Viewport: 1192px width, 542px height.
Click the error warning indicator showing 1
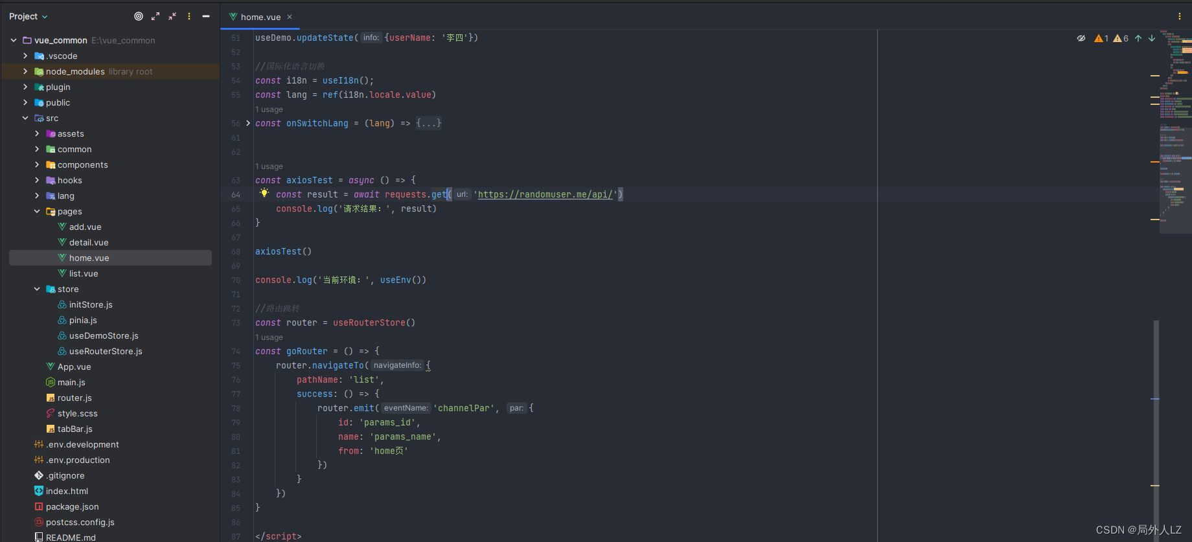pyautogui.click(x=1101, y=38)
